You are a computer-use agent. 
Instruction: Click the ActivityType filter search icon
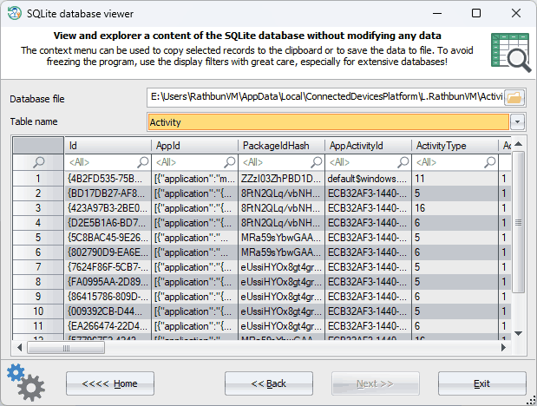(490, 162)
